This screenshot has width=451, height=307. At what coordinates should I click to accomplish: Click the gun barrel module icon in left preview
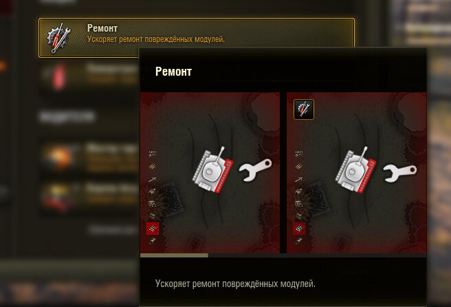pos(153,179)
